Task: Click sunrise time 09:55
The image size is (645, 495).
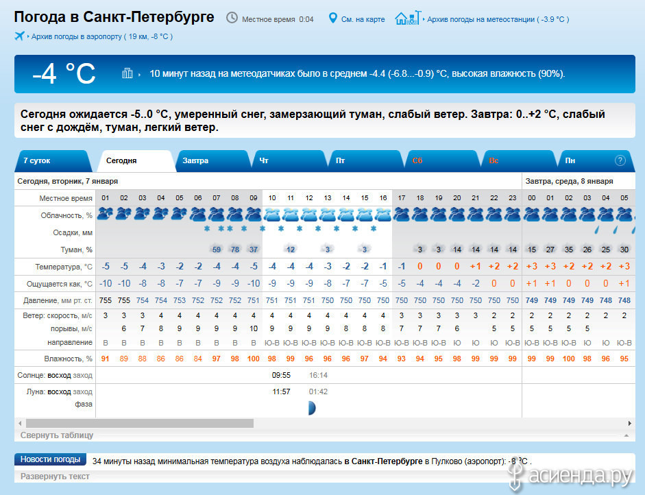Action: pos(281,375)
